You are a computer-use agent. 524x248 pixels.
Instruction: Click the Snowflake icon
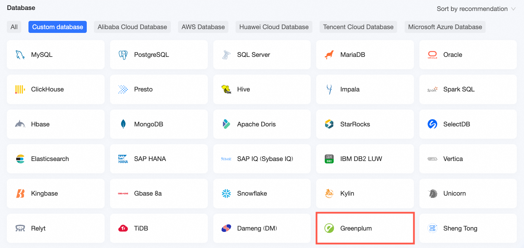(x=226, y=194)
